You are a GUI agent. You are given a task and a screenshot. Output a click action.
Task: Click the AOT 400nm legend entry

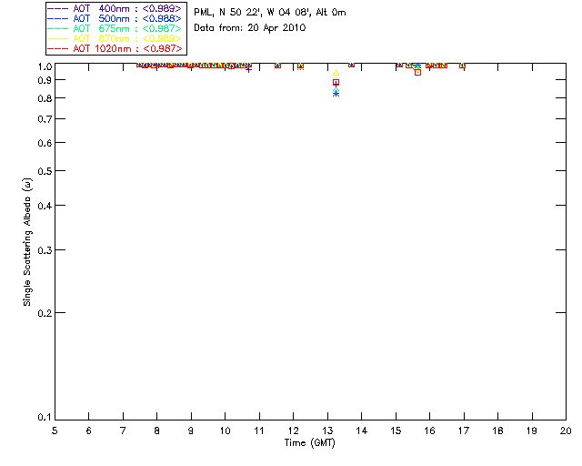click(115, 8)
